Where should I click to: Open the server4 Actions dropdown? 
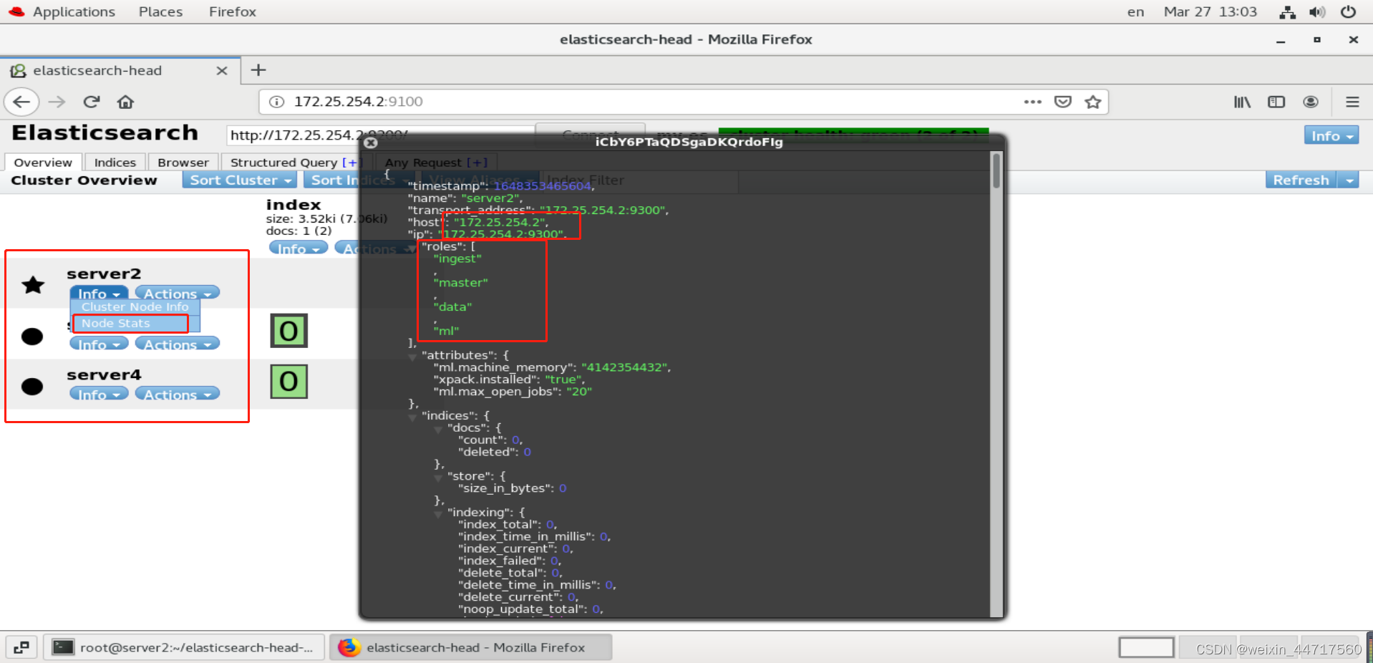tap(178, 395)
